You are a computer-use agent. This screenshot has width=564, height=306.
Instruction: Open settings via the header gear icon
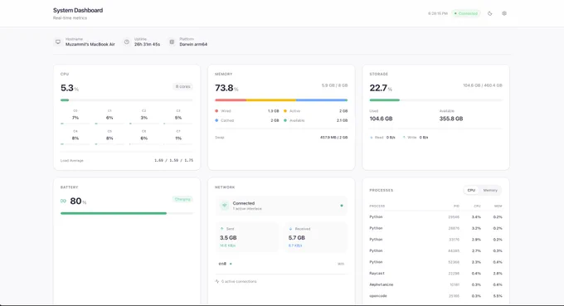(504, 13)
